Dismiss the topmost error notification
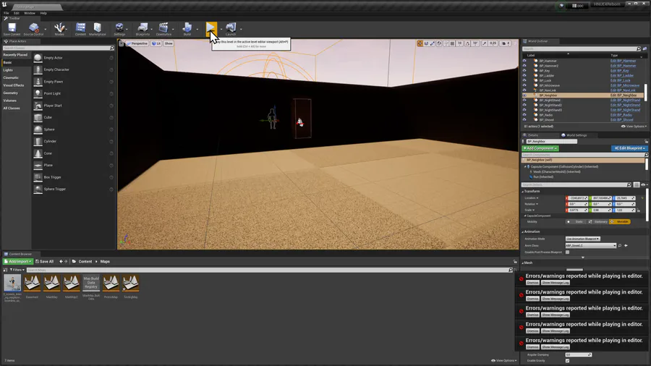 532,283
